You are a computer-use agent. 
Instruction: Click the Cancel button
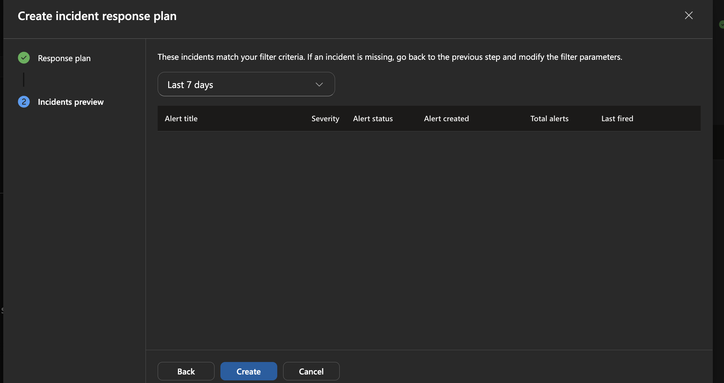point(311,371)
